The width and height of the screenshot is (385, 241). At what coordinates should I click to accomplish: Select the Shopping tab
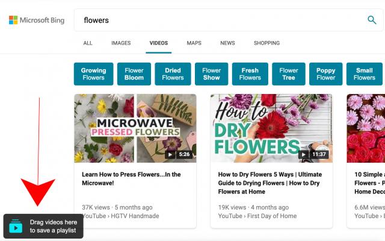(x=266, y=43)
